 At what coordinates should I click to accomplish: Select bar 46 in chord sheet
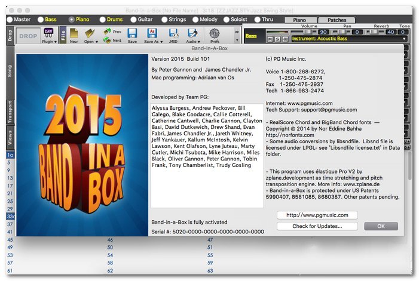pos(110,240)
